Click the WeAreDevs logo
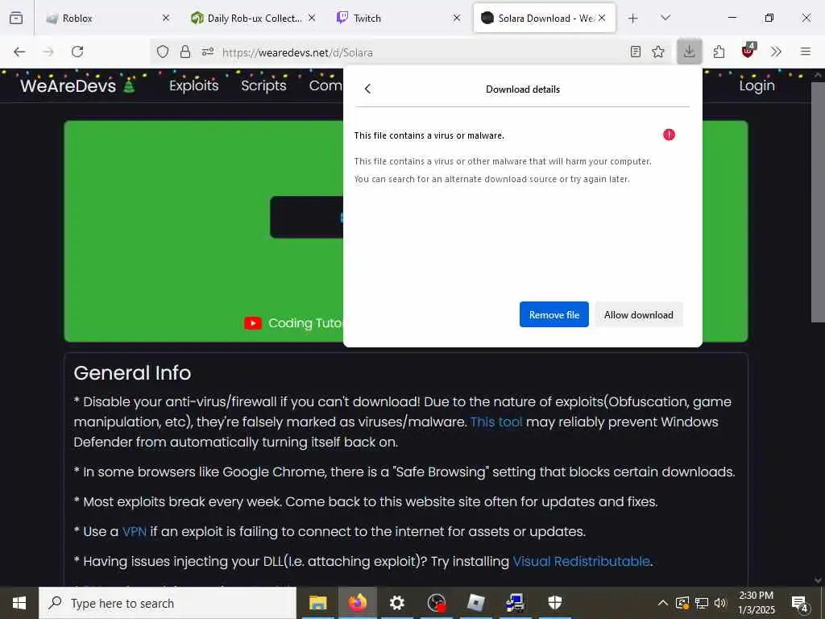The image size is (825, 619). coord(77,85)
